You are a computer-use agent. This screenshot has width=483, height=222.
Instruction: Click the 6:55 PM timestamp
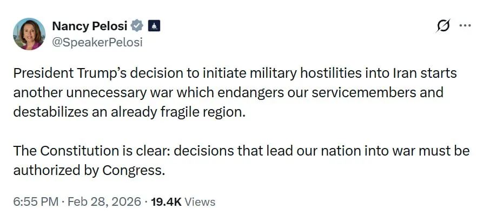pyautogui.click(x=36, y=202)
